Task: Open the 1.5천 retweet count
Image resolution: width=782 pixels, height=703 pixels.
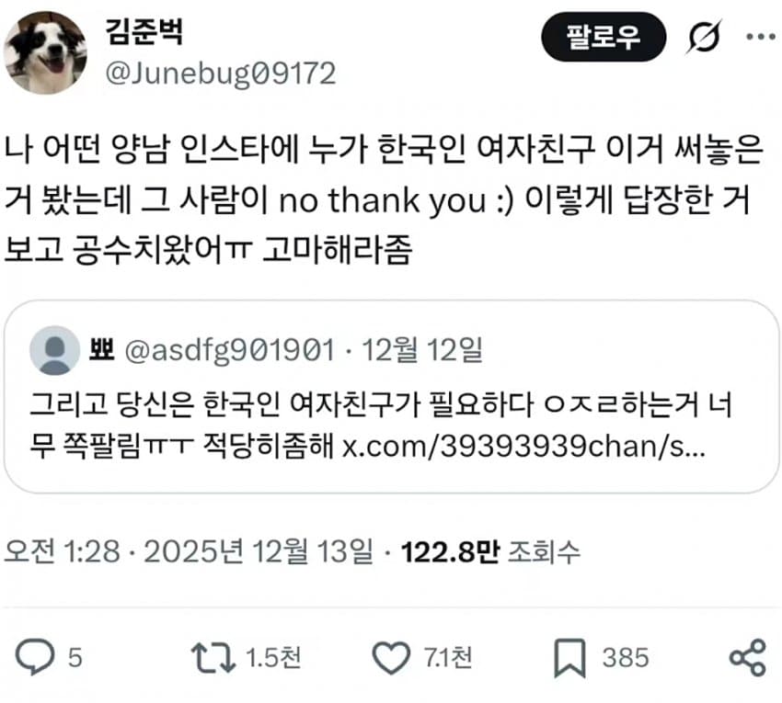Action: tap(273, 658)
